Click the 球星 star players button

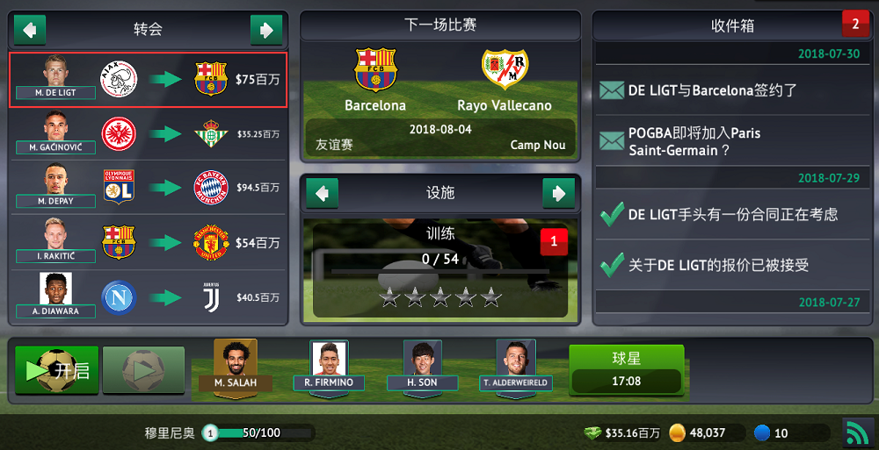(626, 370)
